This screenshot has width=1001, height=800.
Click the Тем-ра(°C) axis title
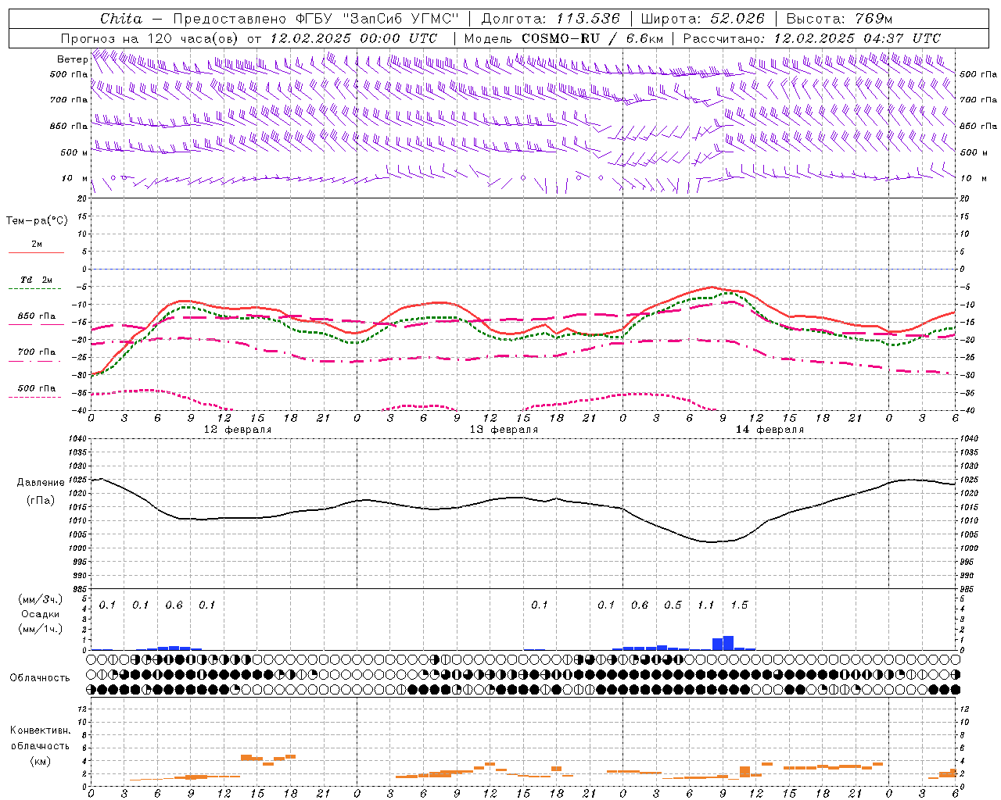37,221
